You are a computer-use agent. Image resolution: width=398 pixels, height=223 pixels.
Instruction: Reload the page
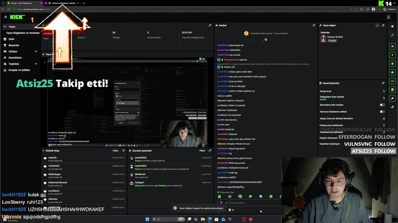coord(8,9)
